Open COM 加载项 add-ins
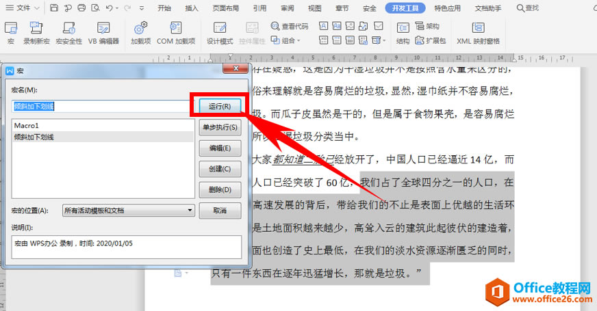Screen dimensions: 597x311 tap(175, 33)
